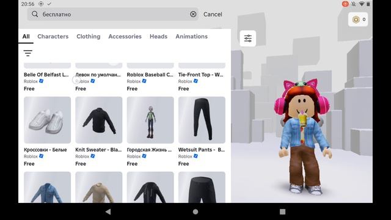This screenshot has width=391, height=220.
Task: Switch to the Heads tab
Action: coord(158,37)
